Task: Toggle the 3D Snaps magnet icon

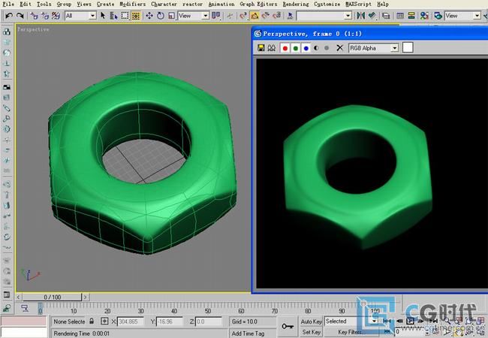Action: (x=243, y=16)
